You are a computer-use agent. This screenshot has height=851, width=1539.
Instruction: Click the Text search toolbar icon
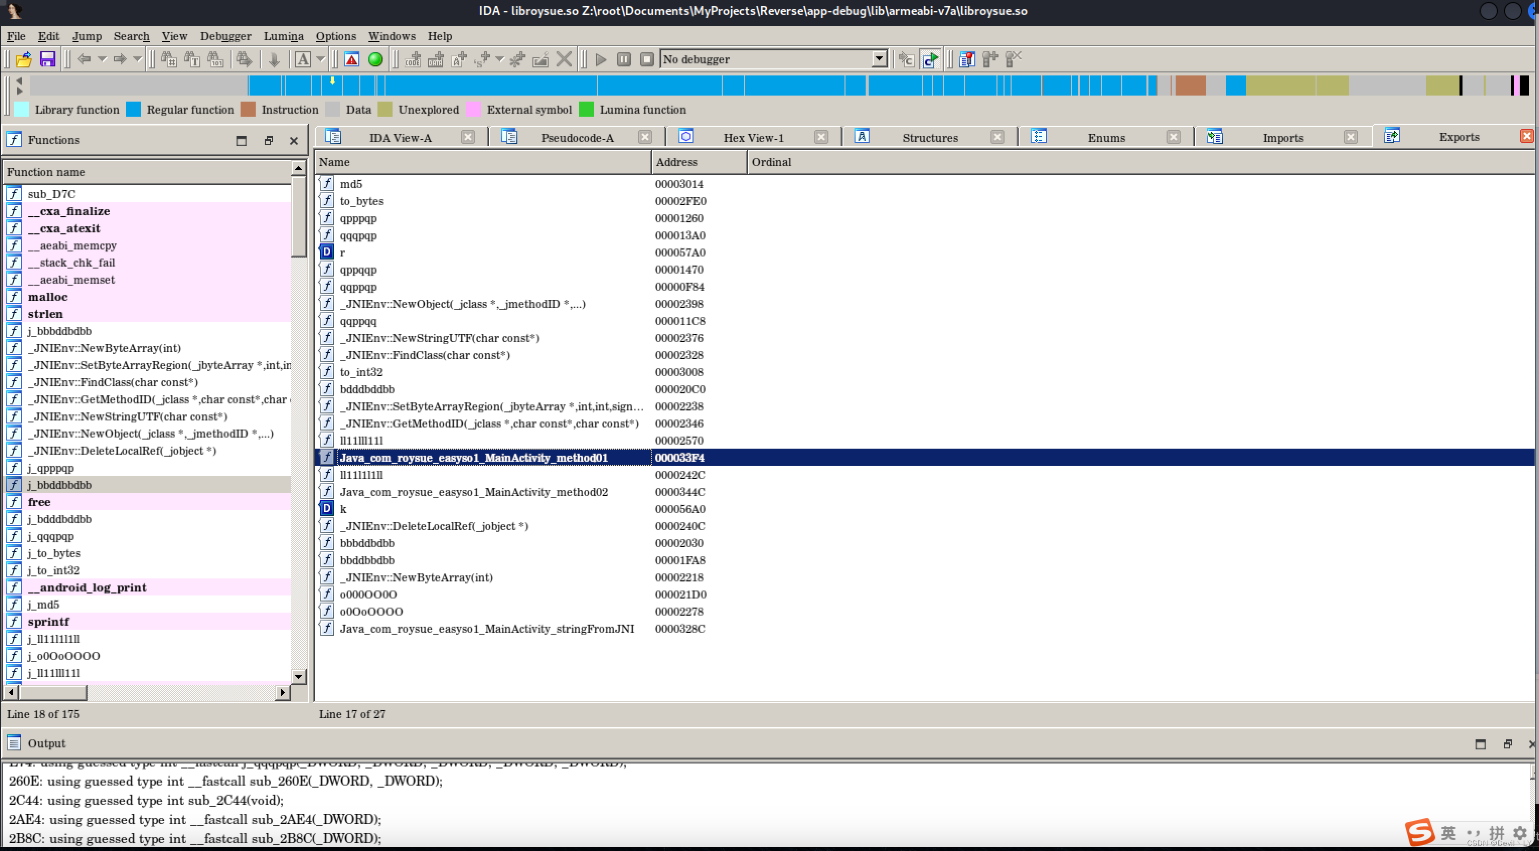click(x=192, y=59)
